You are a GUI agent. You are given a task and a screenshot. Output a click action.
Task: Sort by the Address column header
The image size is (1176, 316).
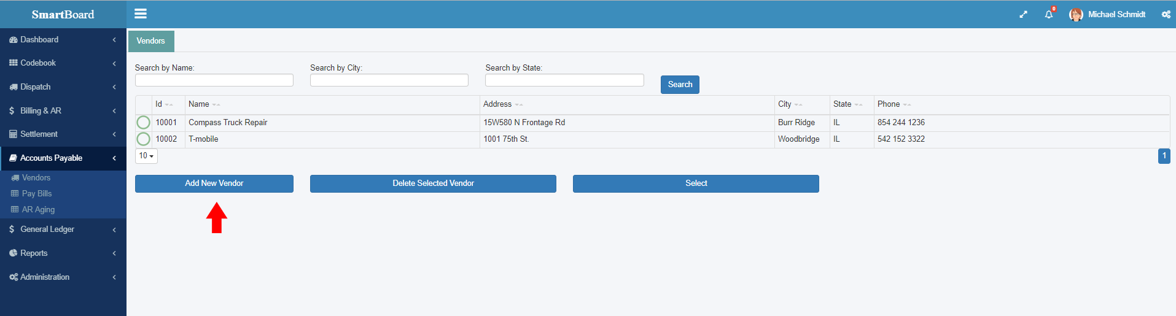627,105
